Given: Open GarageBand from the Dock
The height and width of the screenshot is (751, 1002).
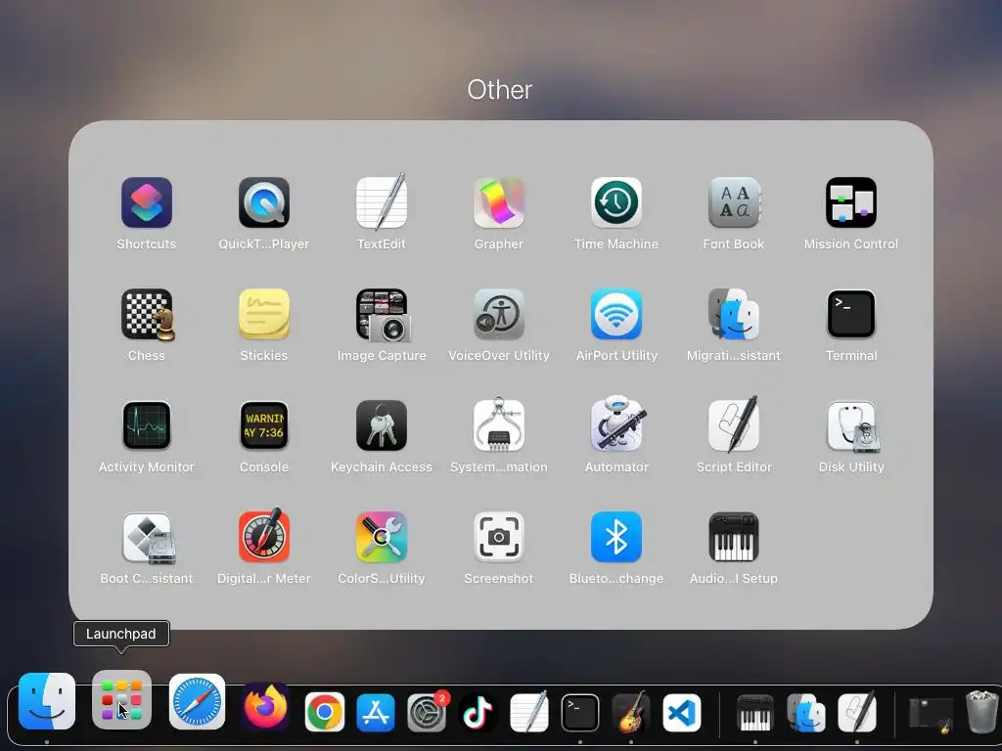Looking at the screenshot, I should click(631, 711).
